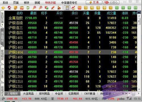Select the quarterly 季 K-line period icon
142x102 pixels.
pos(105,8)
